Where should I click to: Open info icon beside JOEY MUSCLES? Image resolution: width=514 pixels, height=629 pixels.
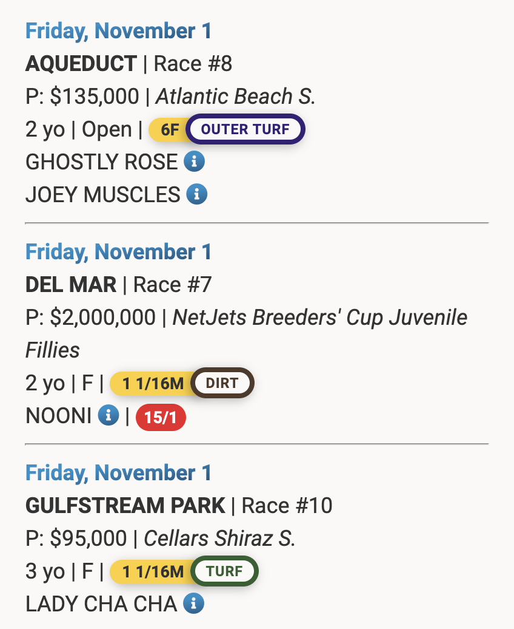[x=197, y=194]
